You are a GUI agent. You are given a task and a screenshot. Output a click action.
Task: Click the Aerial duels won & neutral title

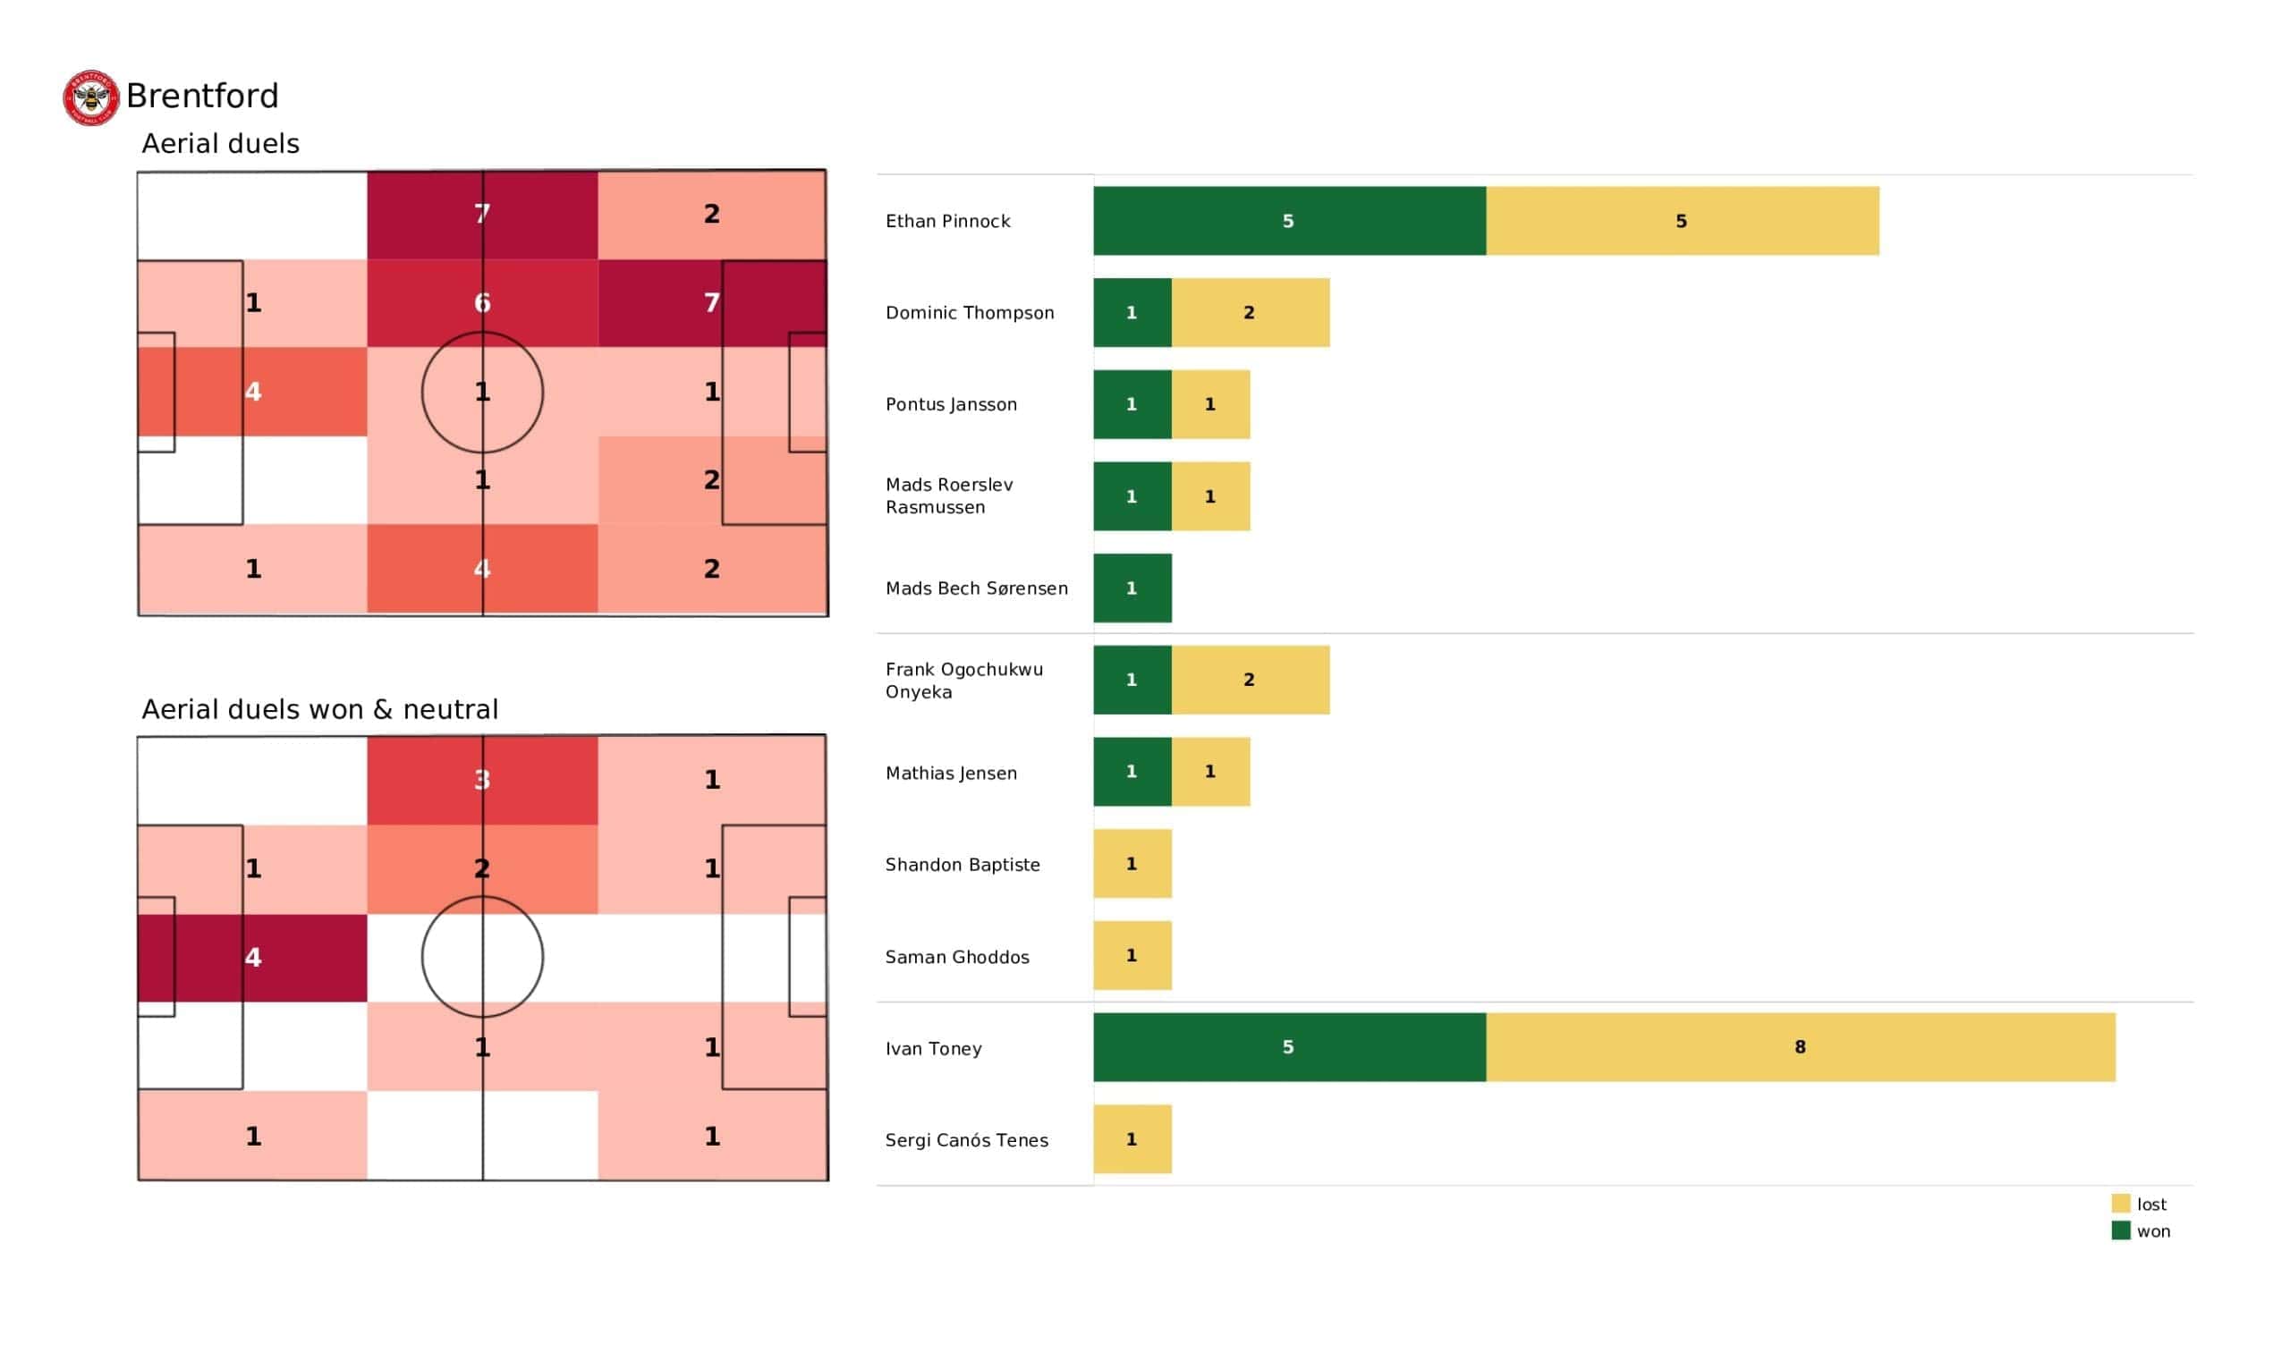point(320,709)
